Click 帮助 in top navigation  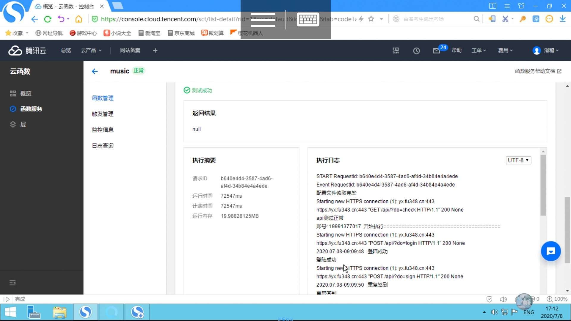[457, 51]
